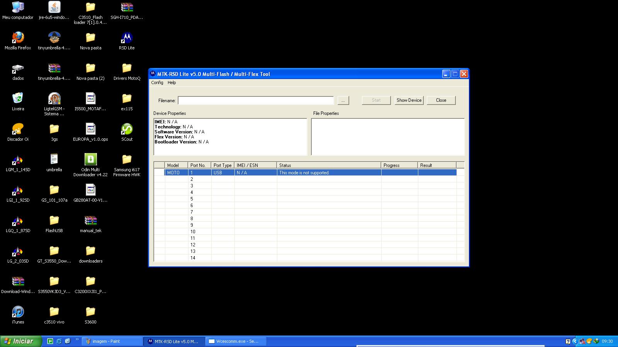Click Internet Explorer quick launch icon

59,341
